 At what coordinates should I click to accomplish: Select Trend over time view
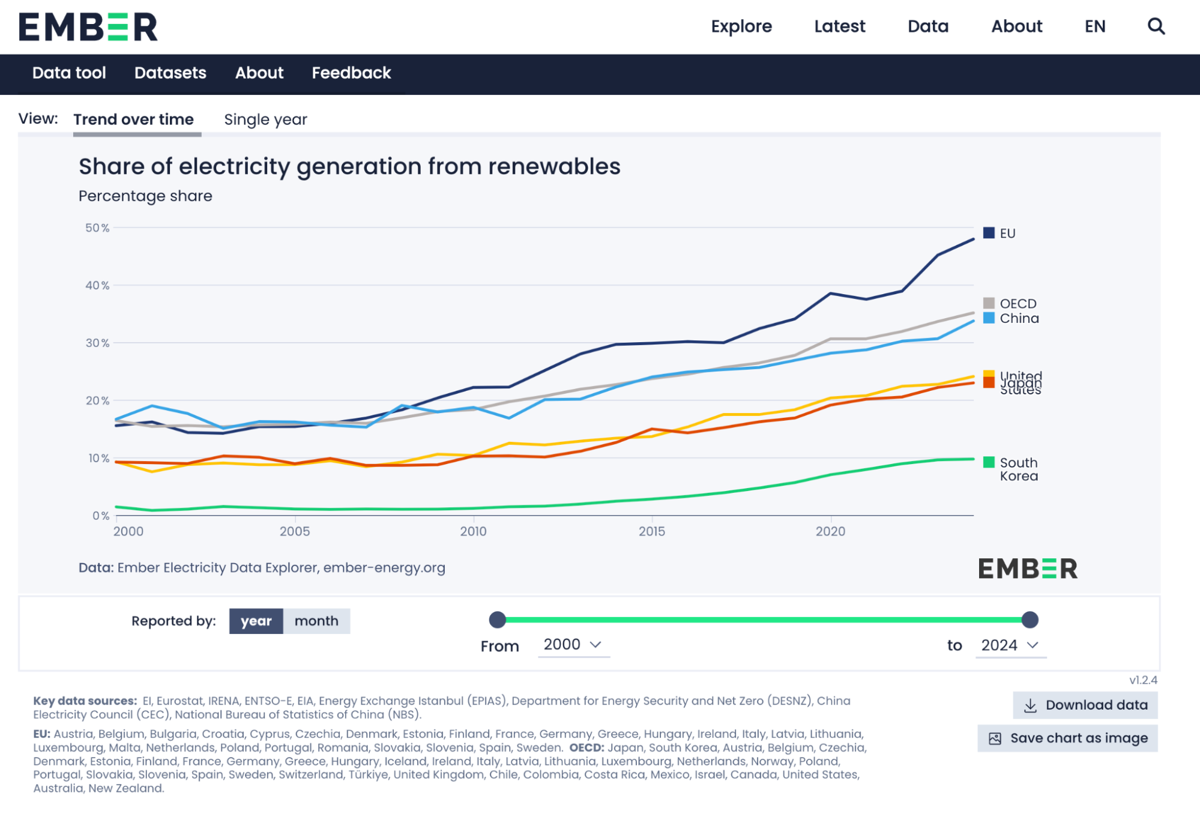click(133, 119)
